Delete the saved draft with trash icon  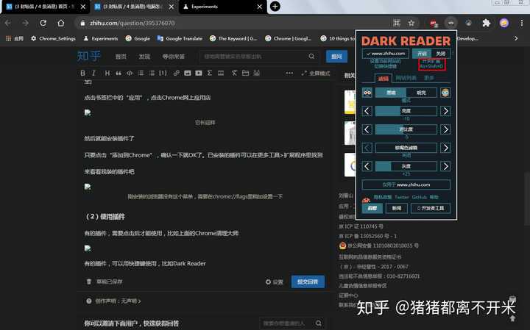89,281
